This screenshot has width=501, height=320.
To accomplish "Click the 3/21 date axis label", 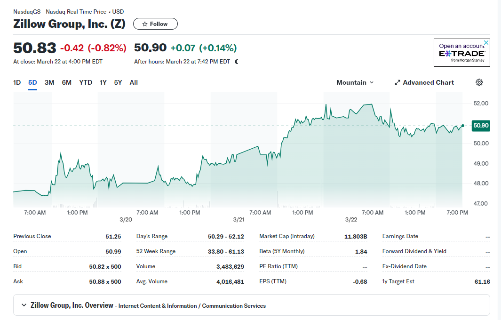I will (239, 220).
